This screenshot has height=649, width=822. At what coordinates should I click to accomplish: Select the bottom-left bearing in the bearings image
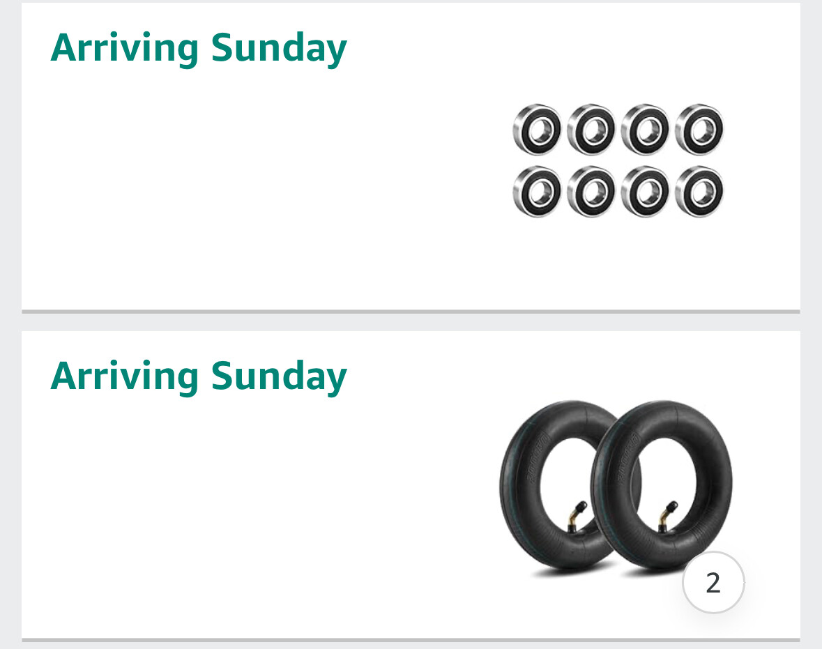pyautogui.click(x=537, y=192)
